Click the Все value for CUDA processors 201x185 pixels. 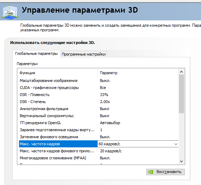[x=103, y=88]
